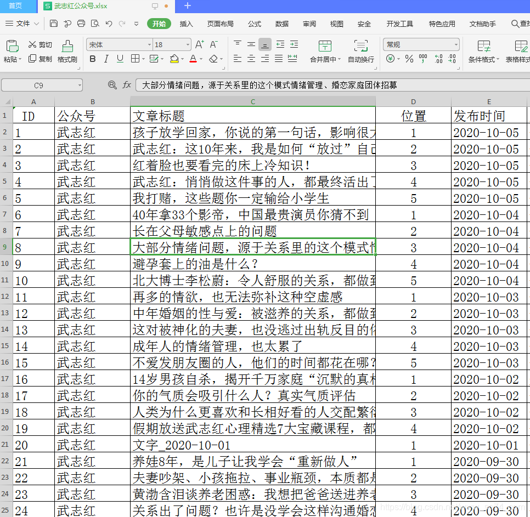Open 开发工具 tab
Viewport: 530px width, 517px height.
pos(400,24)
